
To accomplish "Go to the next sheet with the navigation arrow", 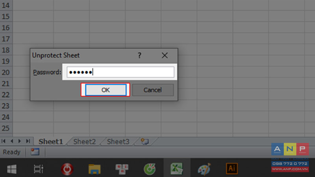I will pyautogui.click(x=20, y=141).
